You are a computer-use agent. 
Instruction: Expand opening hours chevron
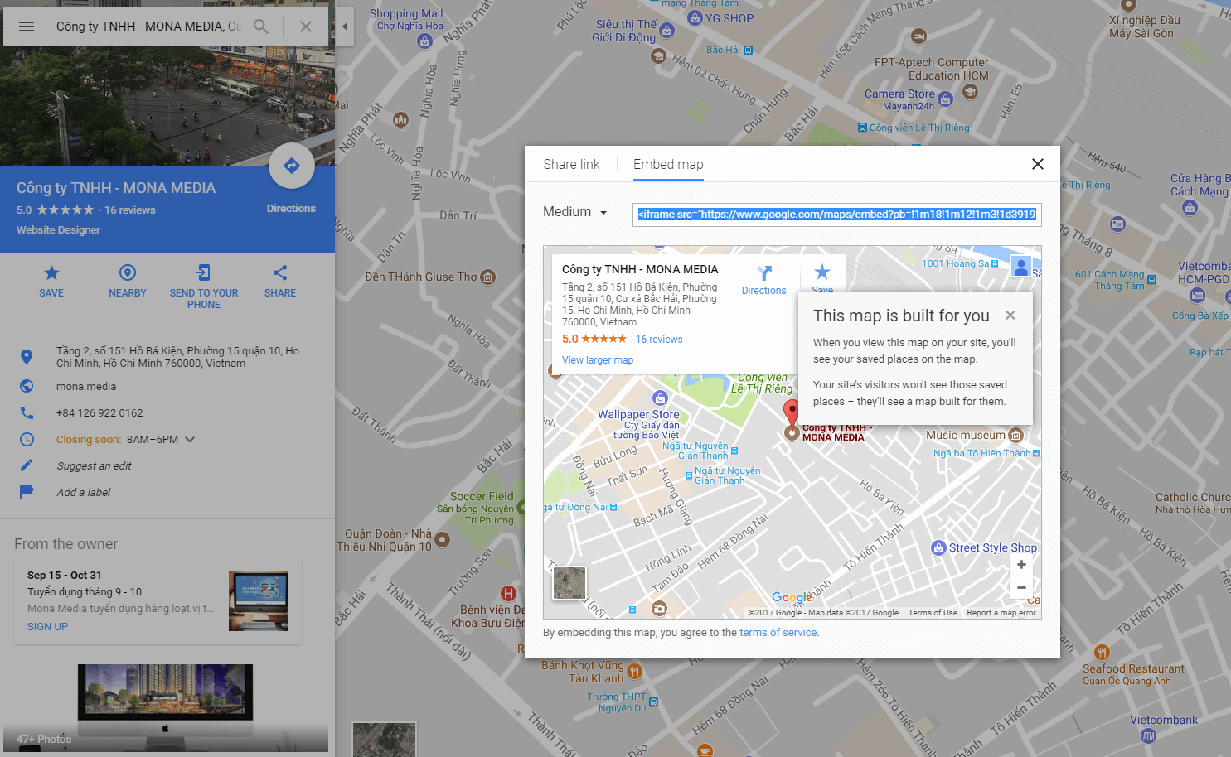[x=190, y=440]
